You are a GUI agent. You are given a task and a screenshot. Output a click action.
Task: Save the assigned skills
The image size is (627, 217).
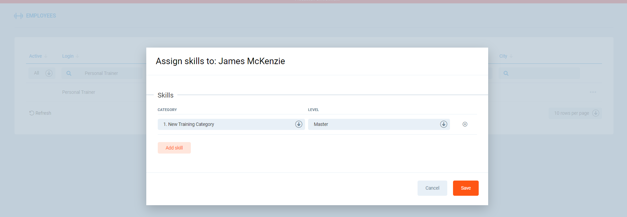pyautogui.click(x=466, y=188)
